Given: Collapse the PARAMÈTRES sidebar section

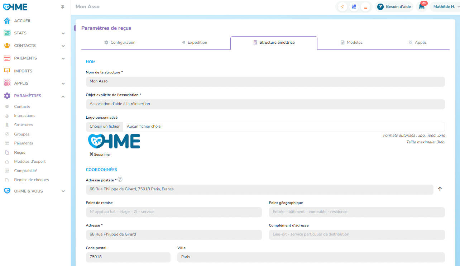Looking at the screenshot, I should tap(63, 96).
